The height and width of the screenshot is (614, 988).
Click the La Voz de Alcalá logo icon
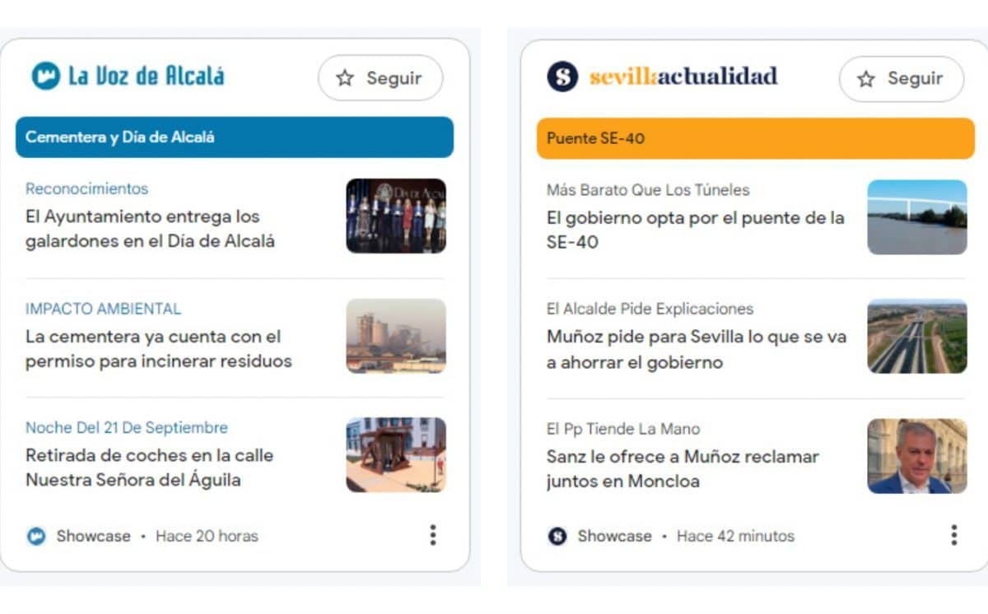coord(46,76)
